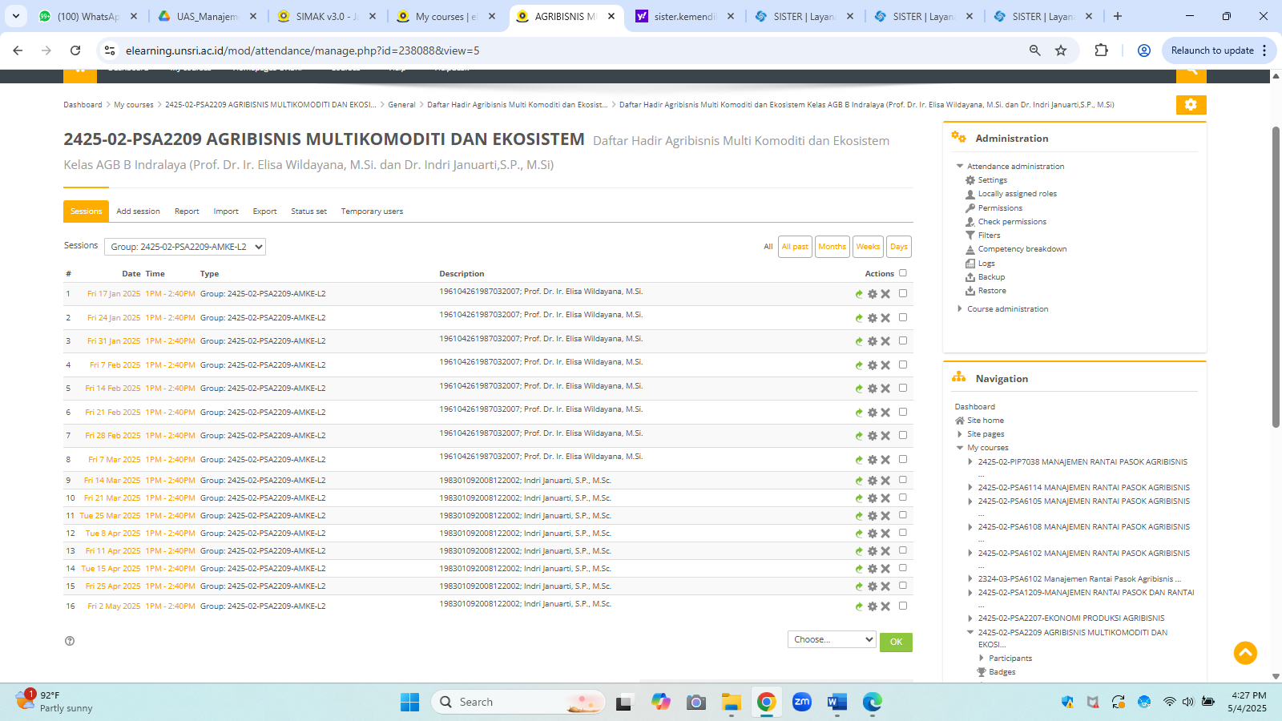
Task: Expand Site pages in Navigation
Action: pos(960,434)
